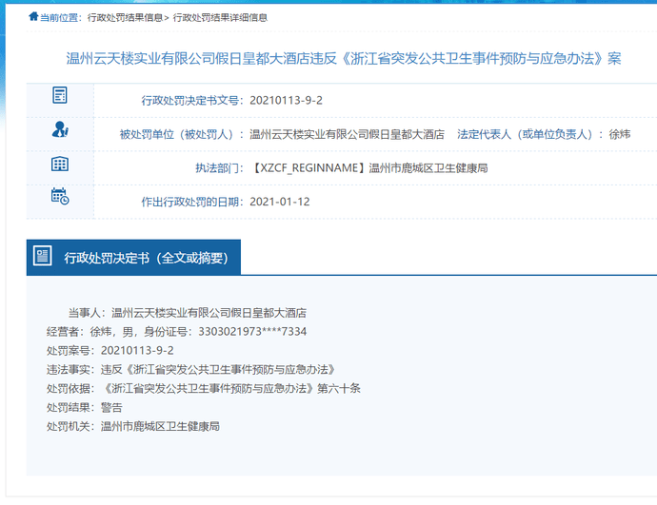Click the 当事人 line in decision body

coord(188,313)
